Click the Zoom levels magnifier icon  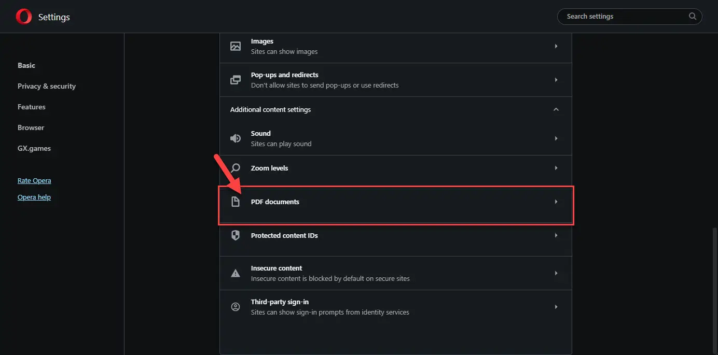(x=236, y=168)
